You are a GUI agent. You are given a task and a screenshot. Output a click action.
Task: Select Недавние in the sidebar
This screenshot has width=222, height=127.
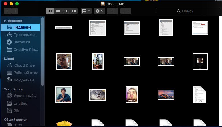[x=21, y=27]
